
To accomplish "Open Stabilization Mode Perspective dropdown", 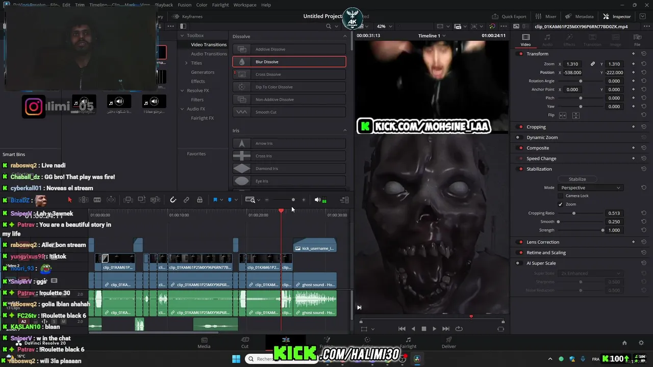I will [x=590, y=188].
